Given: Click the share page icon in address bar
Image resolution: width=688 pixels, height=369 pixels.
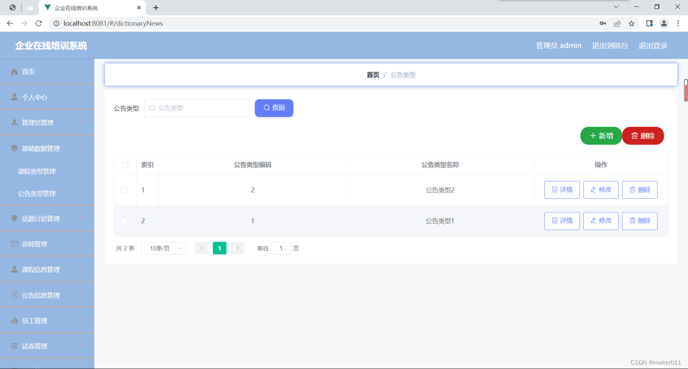Looking at the screenshot, I should tap(617, 23).
